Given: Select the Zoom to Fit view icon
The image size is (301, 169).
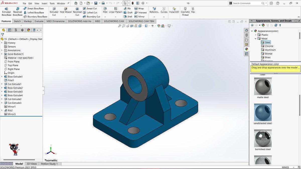Looking at the screenshot, I should pyautogui.click(x=119, y=26).
